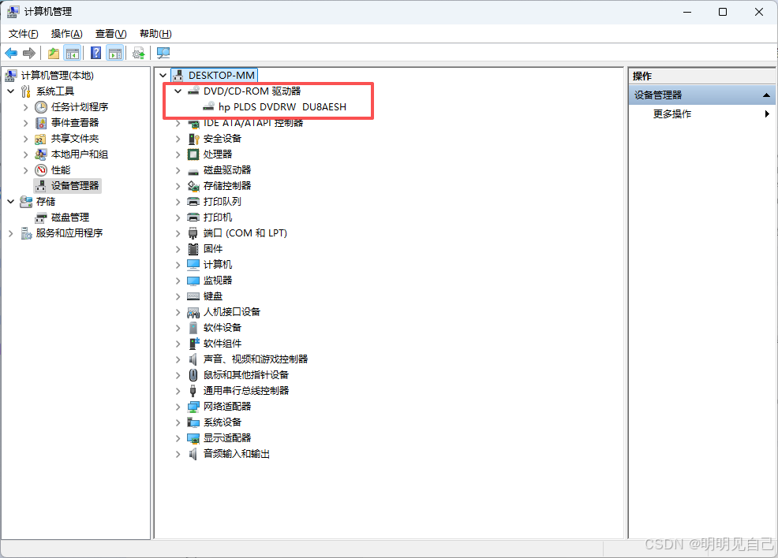This screenshot has width=778, height=558.
Task: Click the 磁盘管理 drive icon
Action: click(x=41, y=218)
